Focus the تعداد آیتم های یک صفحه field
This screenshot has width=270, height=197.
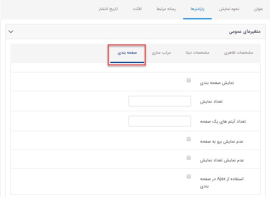pyautogui.click(x=159, y=121)
